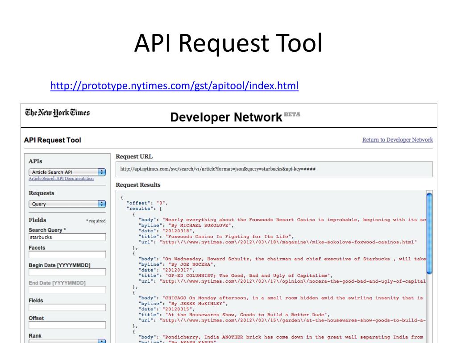The image size is (457, 343).
Task: Click the at-the-housewares-show url line
Action: (282, 321)
